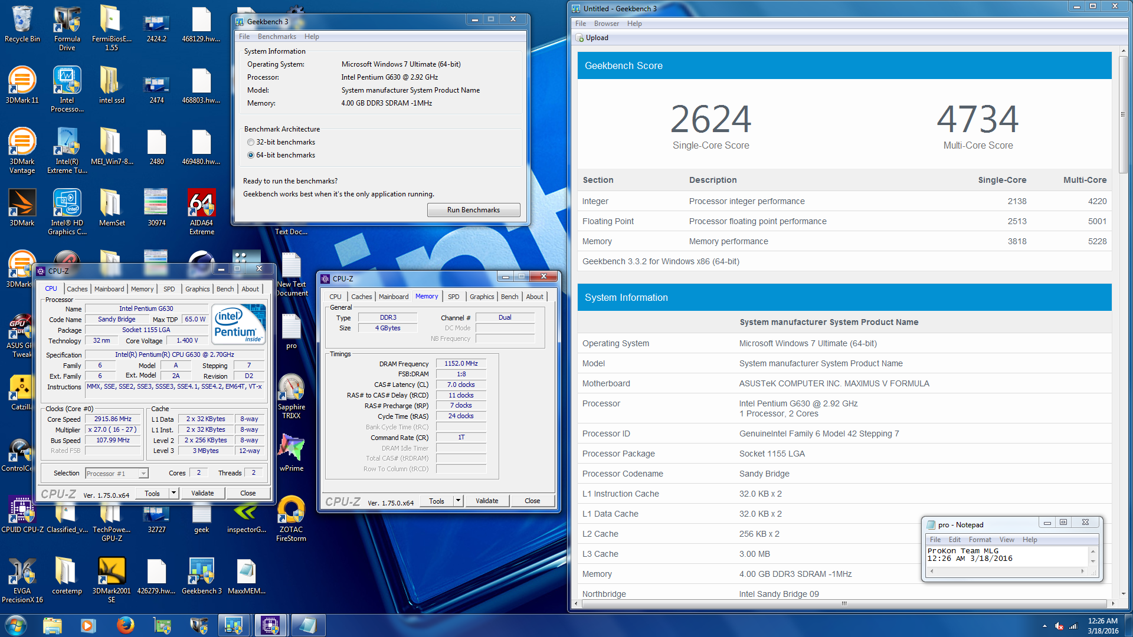Click DRAM Frequency value 1152.0 MHz
This screenshot has height=637, width=1133.
click(x=461, y=363)
